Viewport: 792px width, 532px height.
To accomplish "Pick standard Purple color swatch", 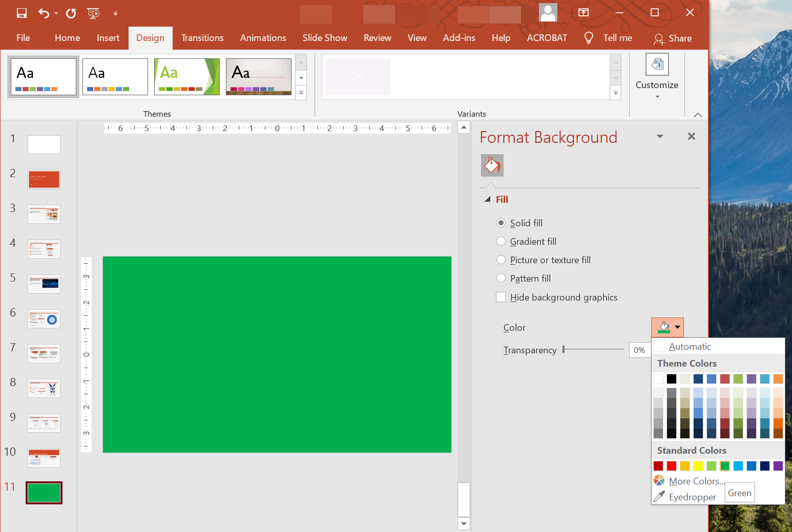I will [x=778, y=466].
